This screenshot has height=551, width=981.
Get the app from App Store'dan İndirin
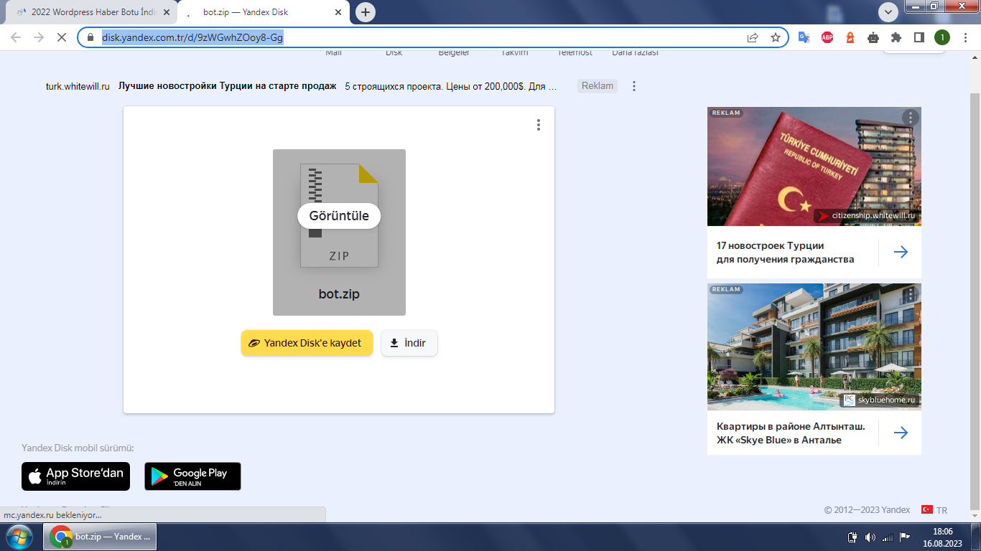(76, 476)
